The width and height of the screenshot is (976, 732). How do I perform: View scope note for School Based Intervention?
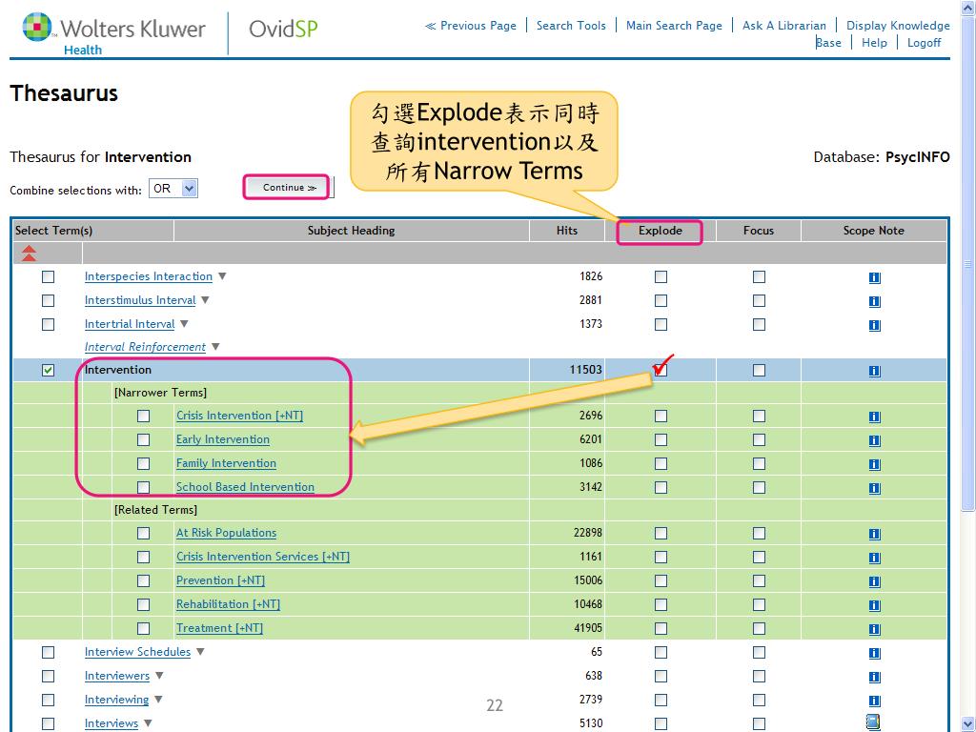point(874,488)
